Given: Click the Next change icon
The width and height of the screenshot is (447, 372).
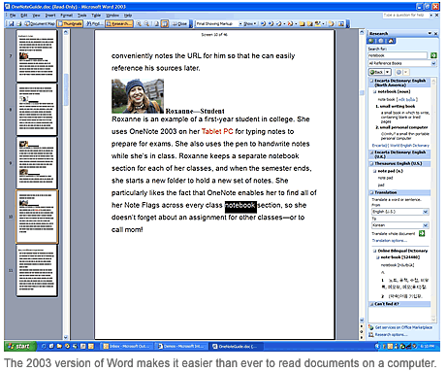Looking at the screenshot, I should tap(271, 23).
